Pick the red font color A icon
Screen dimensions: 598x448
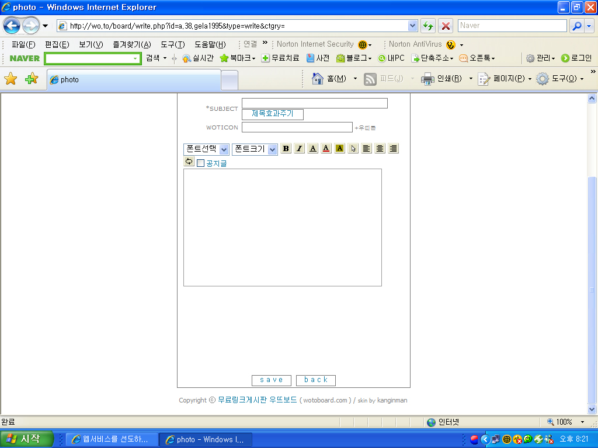click(x=326, y=149)
